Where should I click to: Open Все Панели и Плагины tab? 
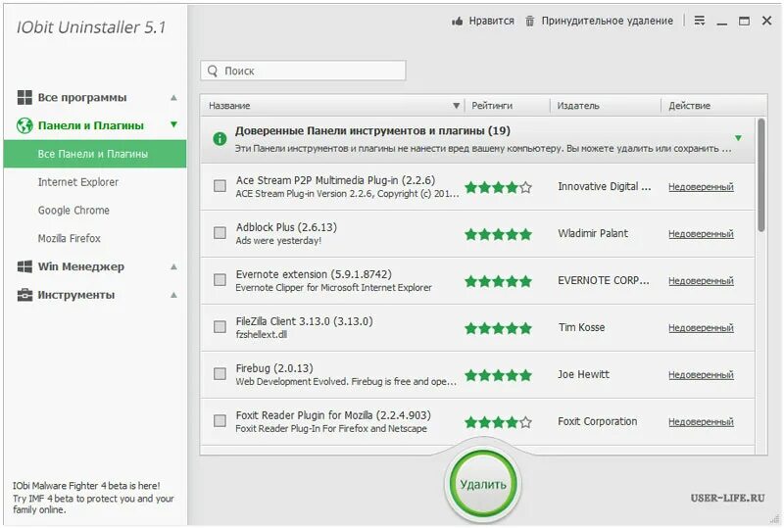tap(95, 154)
